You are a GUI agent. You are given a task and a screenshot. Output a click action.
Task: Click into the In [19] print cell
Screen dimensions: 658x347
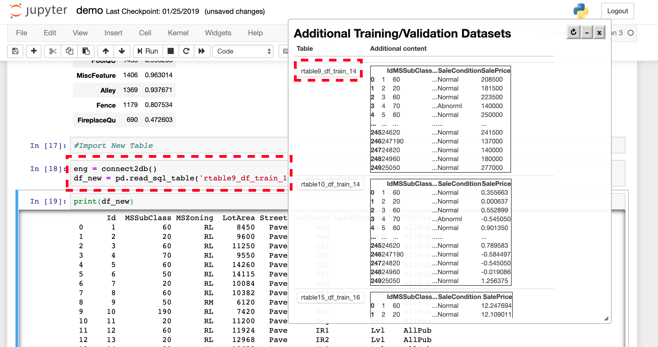pos(179,201)
